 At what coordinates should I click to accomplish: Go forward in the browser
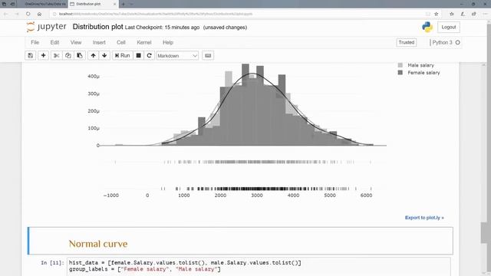pos(17,14)
